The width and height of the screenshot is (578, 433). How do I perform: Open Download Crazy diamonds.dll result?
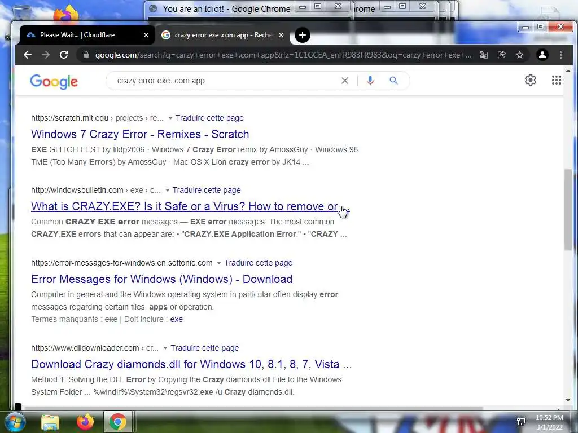pos(191,364)
